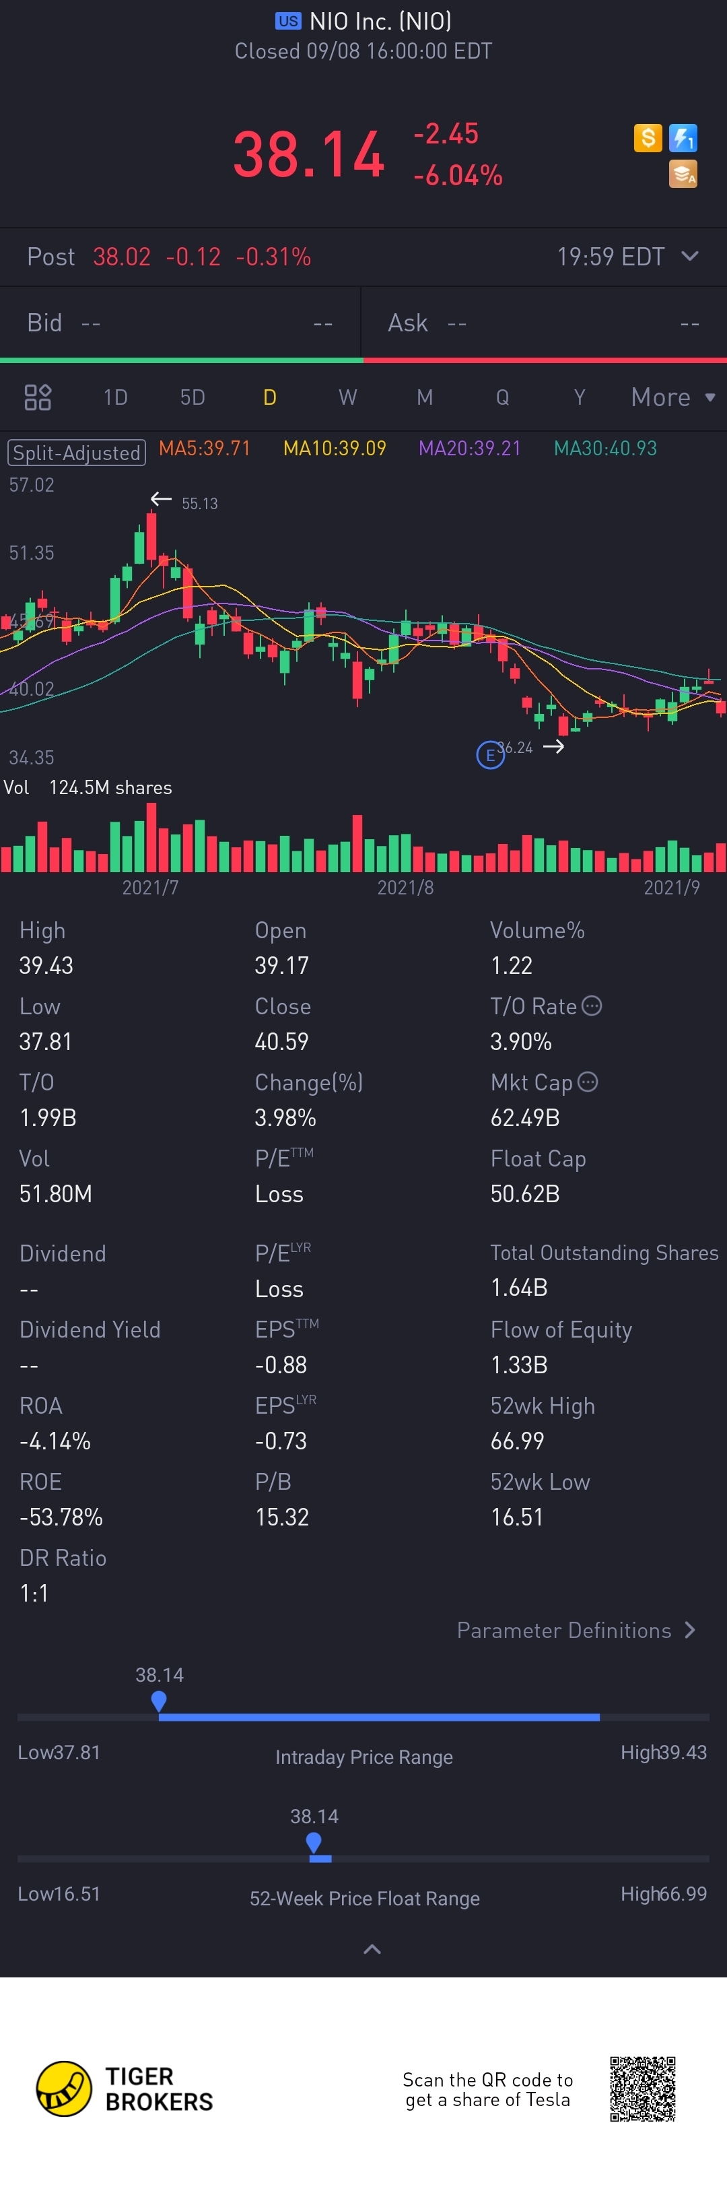Tap the 36.24 chart low label
The image size is (727, 2201).
pyautogui.click(x=515, y=748)
